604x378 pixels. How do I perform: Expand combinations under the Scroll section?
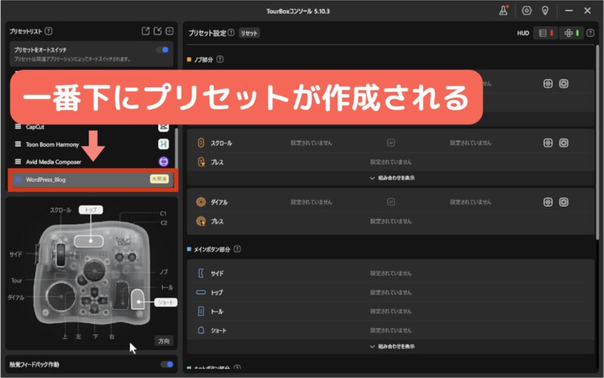pos(391,178)
